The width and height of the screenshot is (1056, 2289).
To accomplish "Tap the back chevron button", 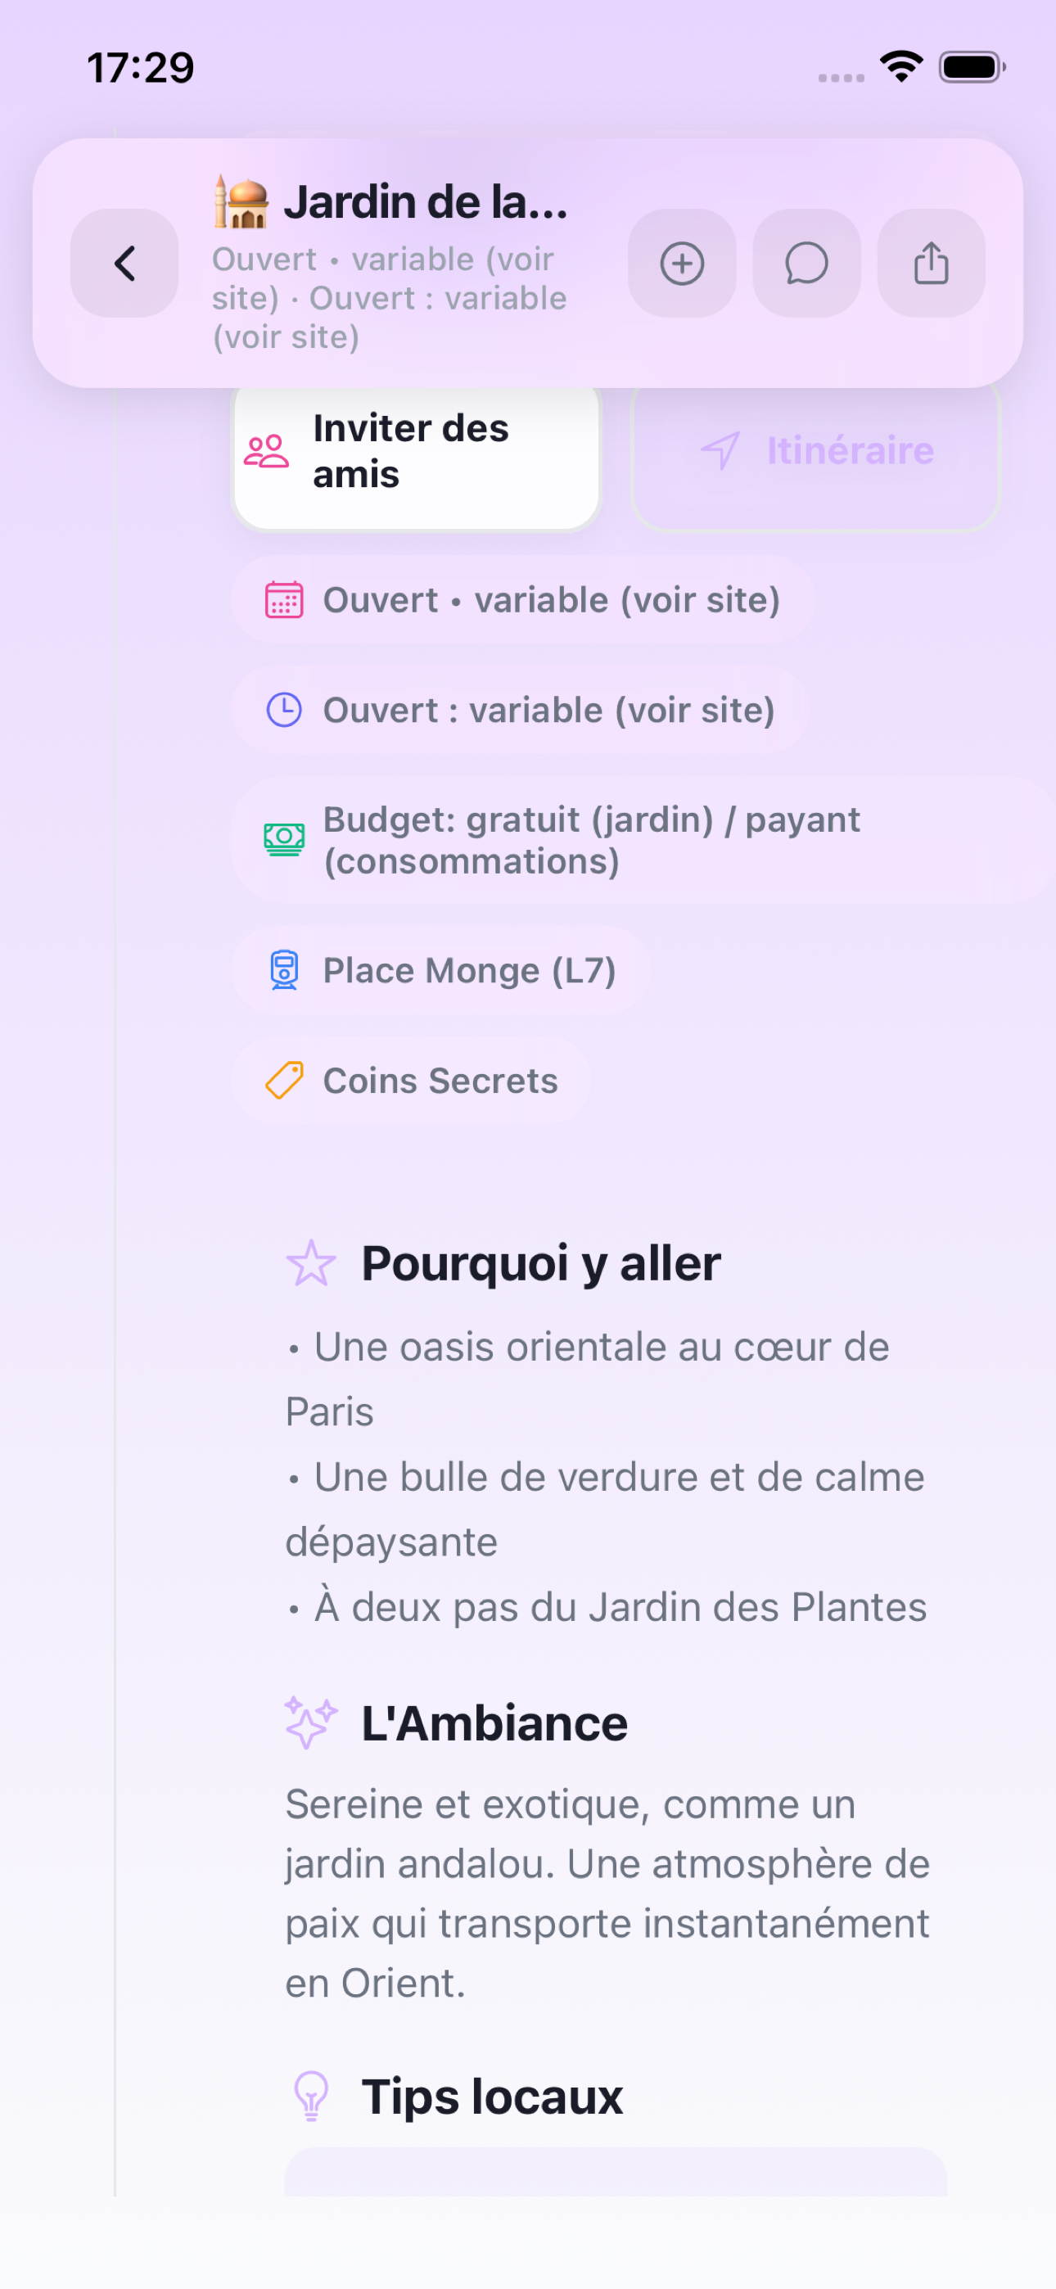I will (124, 263).
